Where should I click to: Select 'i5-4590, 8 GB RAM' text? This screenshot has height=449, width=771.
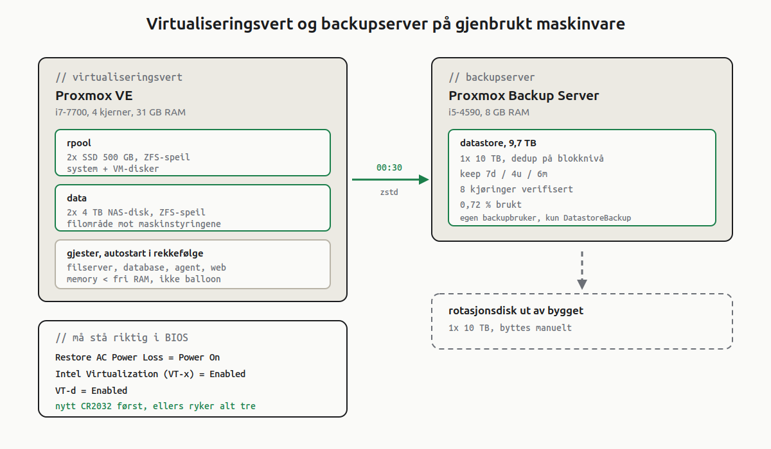click(489, 112)
